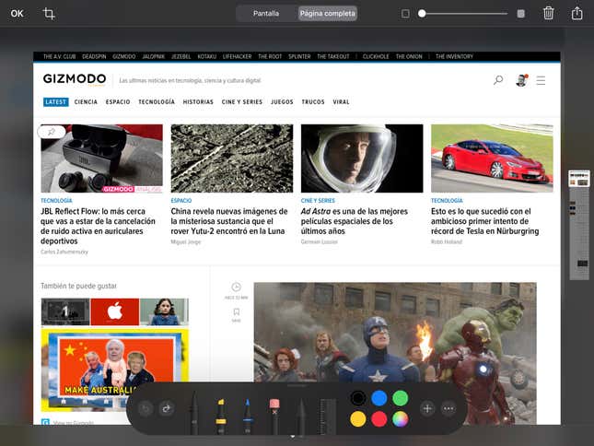This screenshot has width=594, height=446.
Task: Tap OK to finish the screenshot
Action: tap(17, 14)
